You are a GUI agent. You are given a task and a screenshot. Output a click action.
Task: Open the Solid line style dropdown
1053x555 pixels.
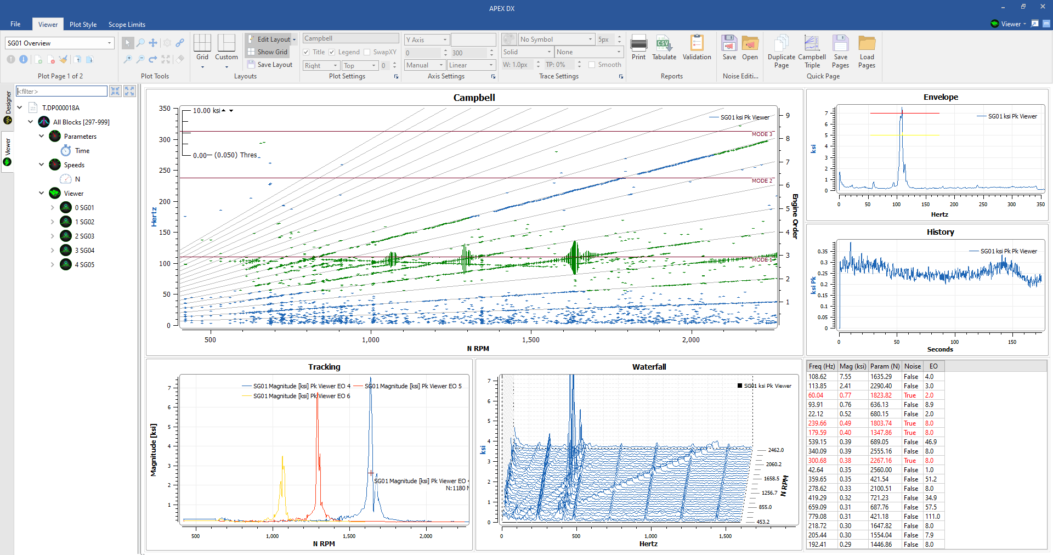(x=549, y=52)
